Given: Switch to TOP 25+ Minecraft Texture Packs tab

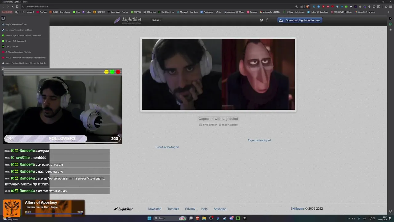Looking at the screenshot, I should (x=25, y=58).
